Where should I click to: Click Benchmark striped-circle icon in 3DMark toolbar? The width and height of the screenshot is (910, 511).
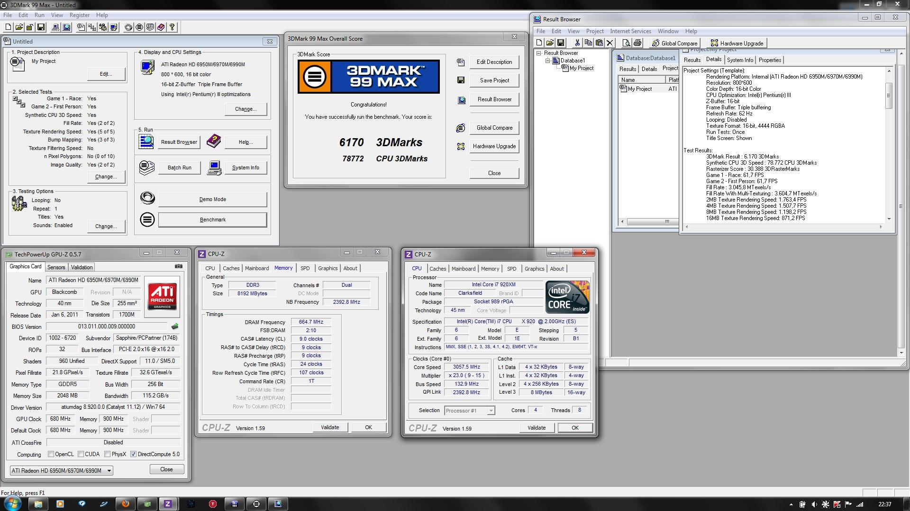[x=139, y=27]
